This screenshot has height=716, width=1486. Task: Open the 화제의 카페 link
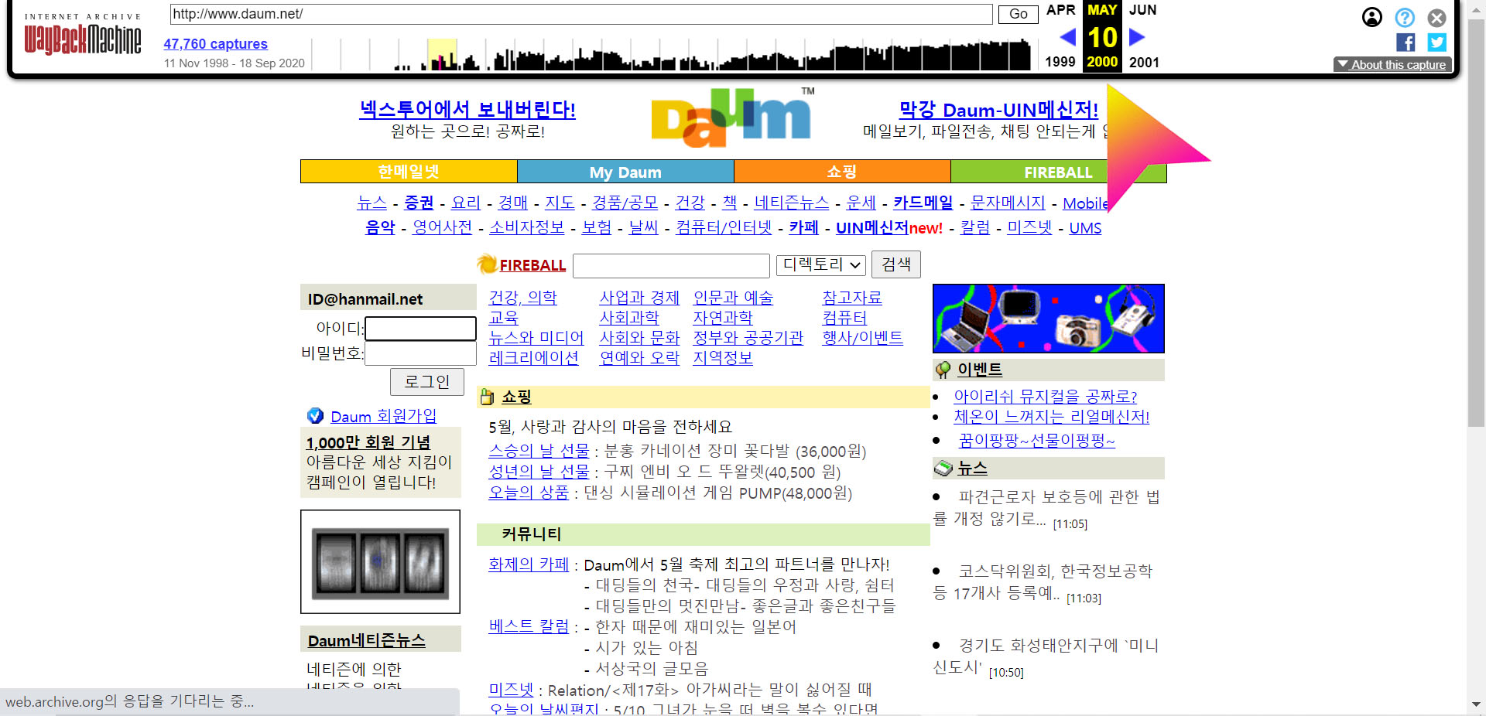pyautogui.click(x=529, y=564)
